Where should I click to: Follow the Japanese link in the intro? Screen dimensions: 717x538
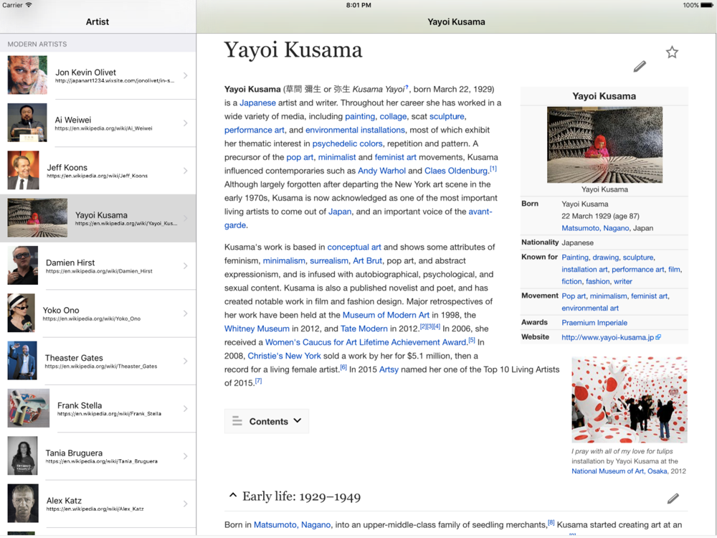point(257,103)
